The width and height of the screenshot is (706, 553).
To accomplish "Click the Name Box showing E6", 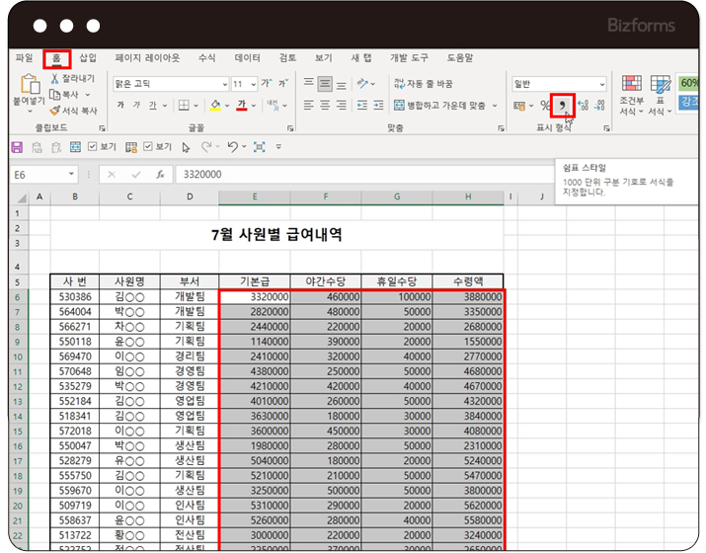I will click(38, 175).
